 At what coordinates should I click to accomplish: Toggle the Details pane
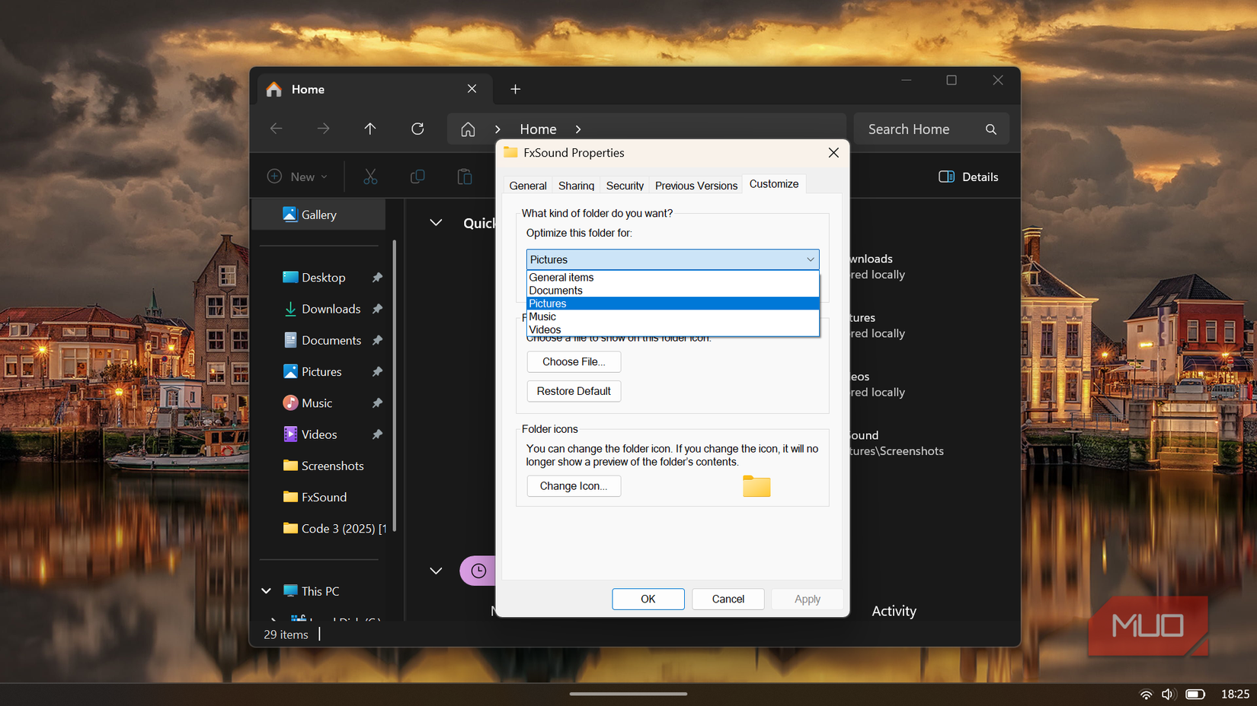pyautogui.click(x=968, y=176)
